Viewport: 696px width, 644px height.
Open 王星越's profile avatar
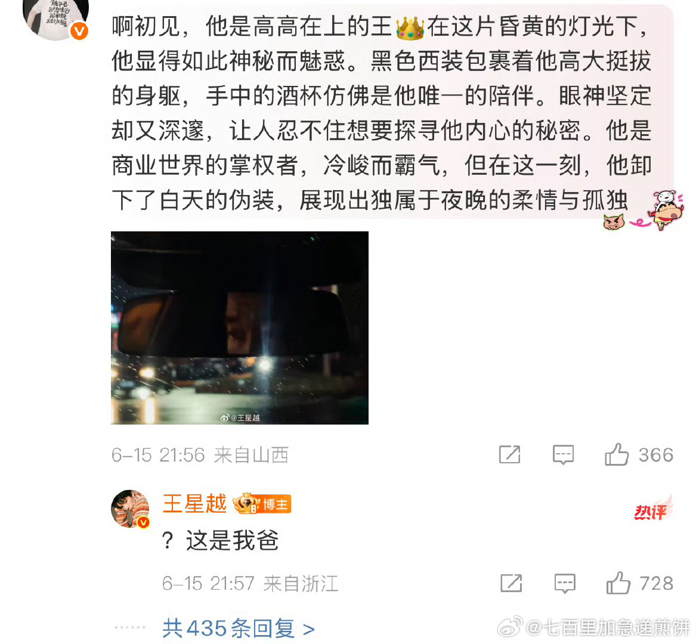click(x=130, y=509)
